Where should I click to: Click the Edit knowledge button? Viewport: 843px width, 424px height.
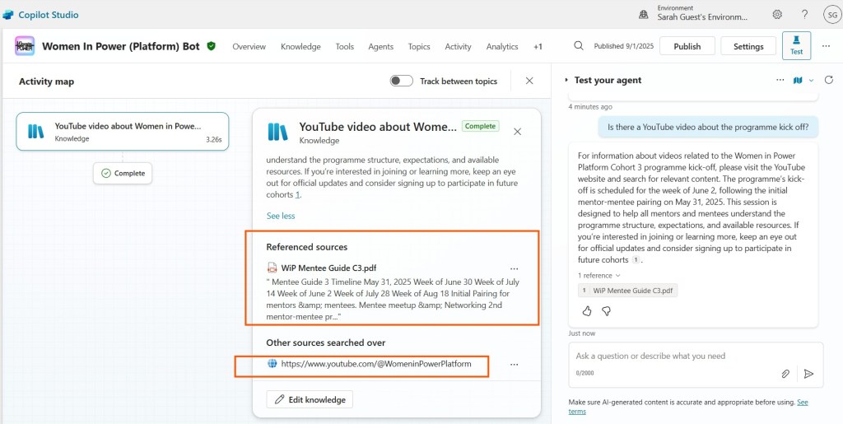(x=310, y=399)
